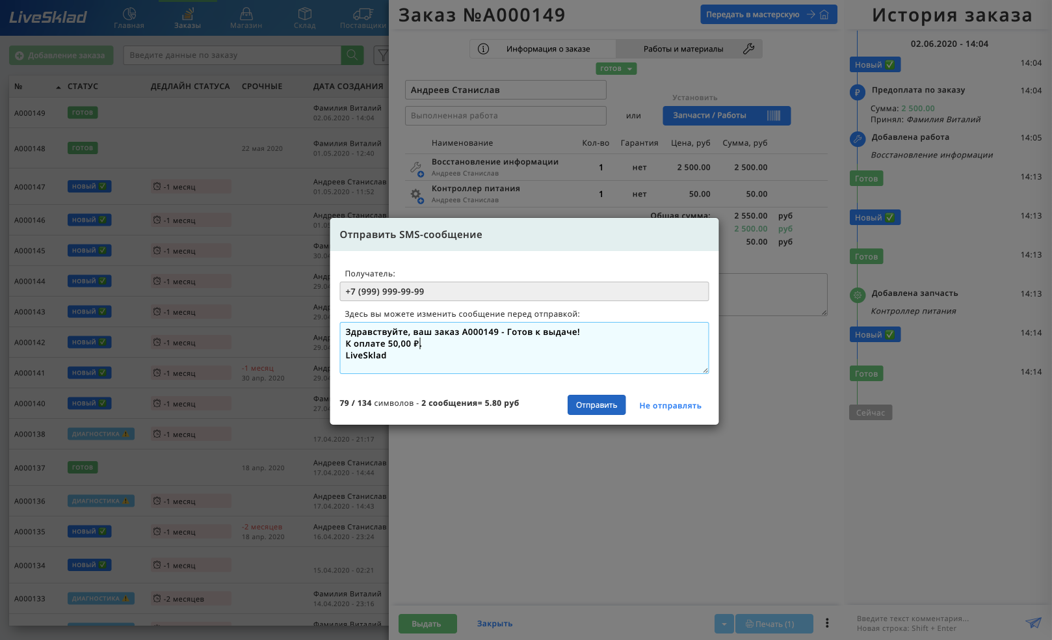Viewport: 1052px width, 640px height.
Task: Expand the готов status dropdown
Action: 616,68
